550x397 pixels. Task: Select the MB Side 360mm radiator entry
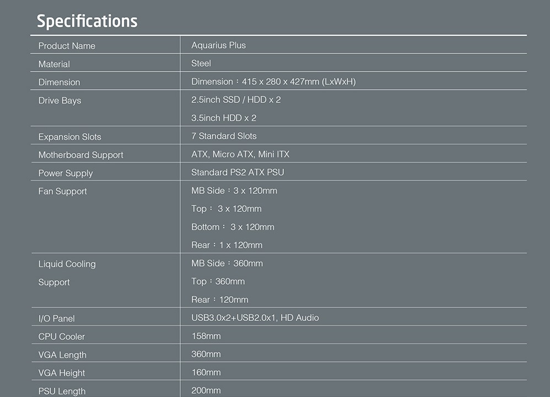227,263
